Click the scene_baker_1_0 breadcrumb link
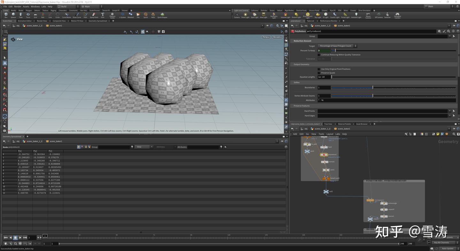460x251 pixels. point(322,25)
